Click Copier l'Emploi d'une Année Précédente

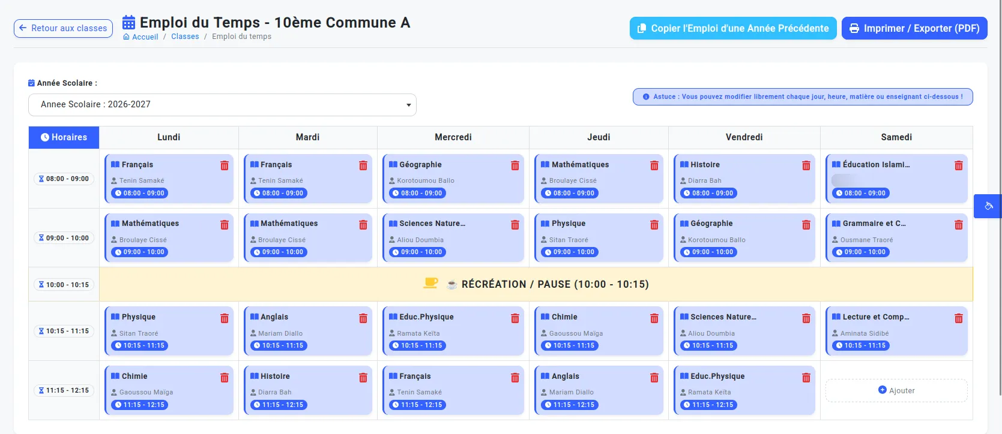coord(733,28)
